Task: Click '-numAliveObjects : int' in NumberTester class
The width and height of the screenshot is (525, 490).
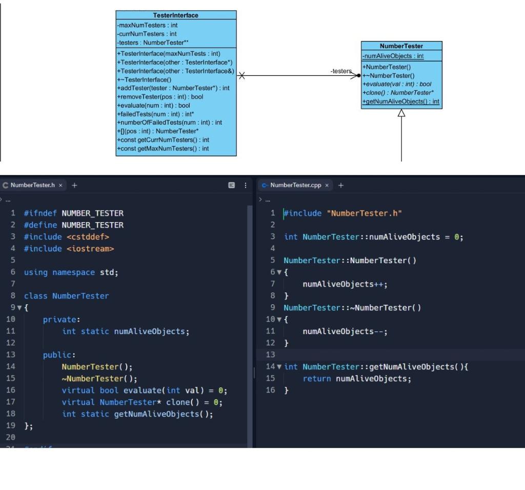Action: coord(393,56)
